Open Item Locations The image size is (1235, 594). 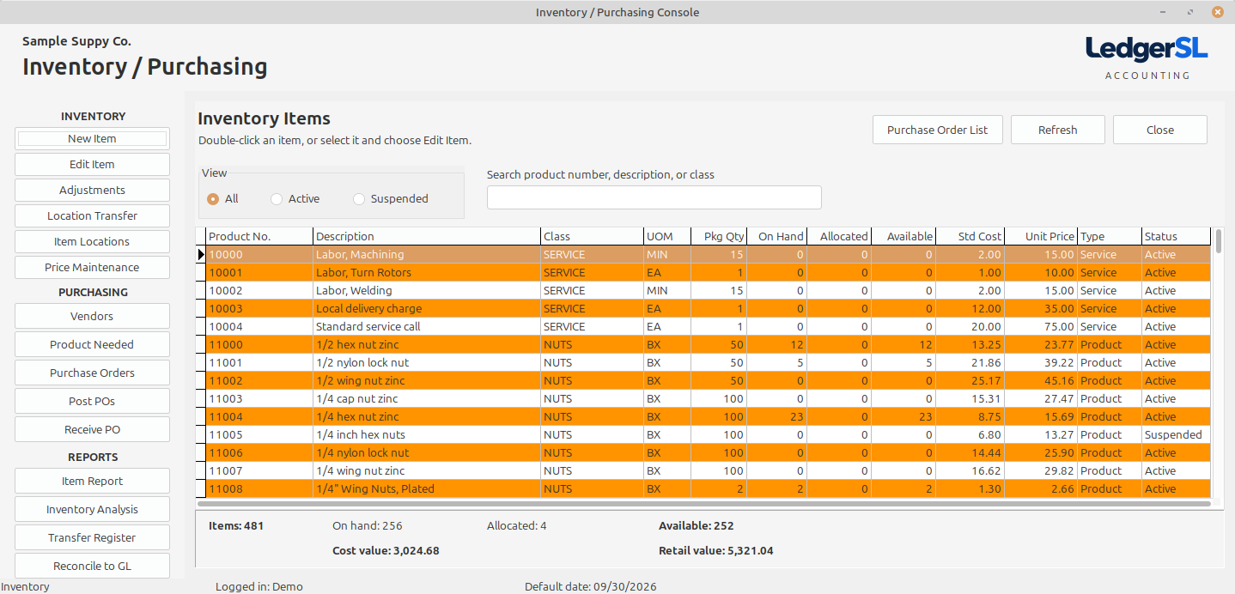pos(92,241)
